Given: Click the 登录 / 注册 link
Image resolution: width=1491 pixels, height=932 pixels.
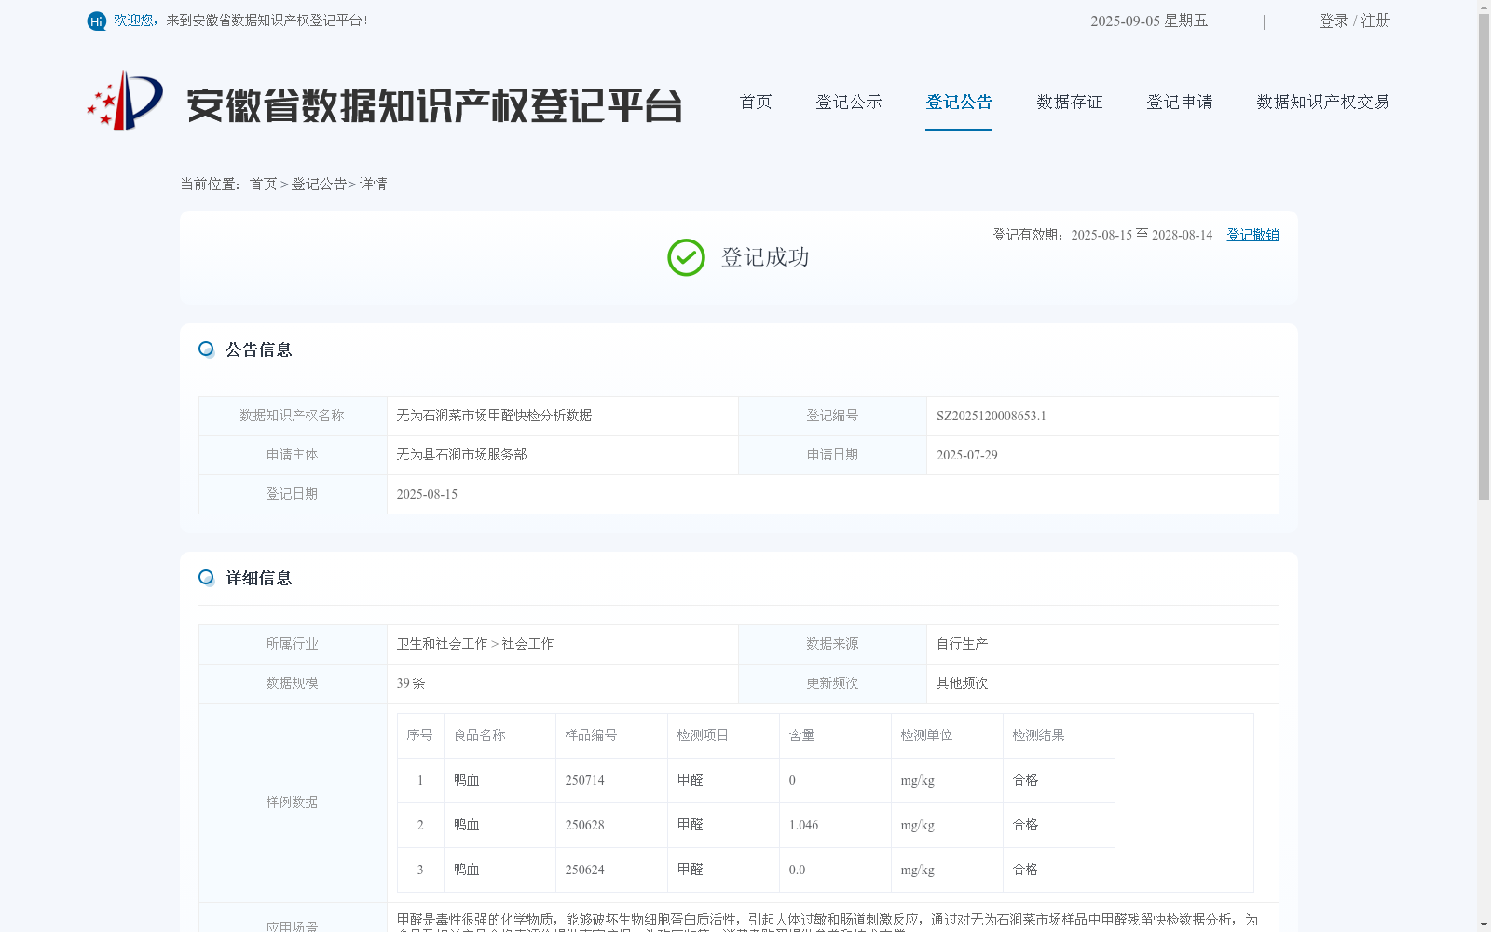Looking at the screenshot, I should 1355,21.
